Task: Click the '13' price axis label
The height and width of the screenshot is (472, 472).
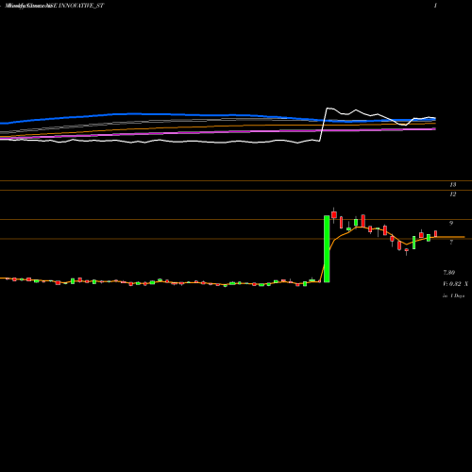Action: (452, 185)
